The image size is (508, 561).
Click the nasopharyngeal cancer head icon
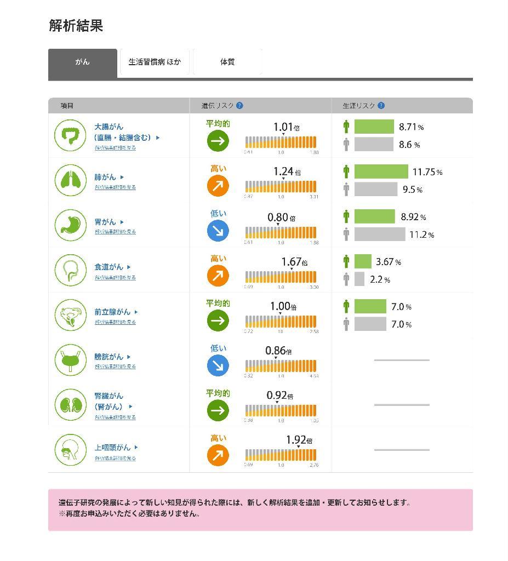coord(71,450)
